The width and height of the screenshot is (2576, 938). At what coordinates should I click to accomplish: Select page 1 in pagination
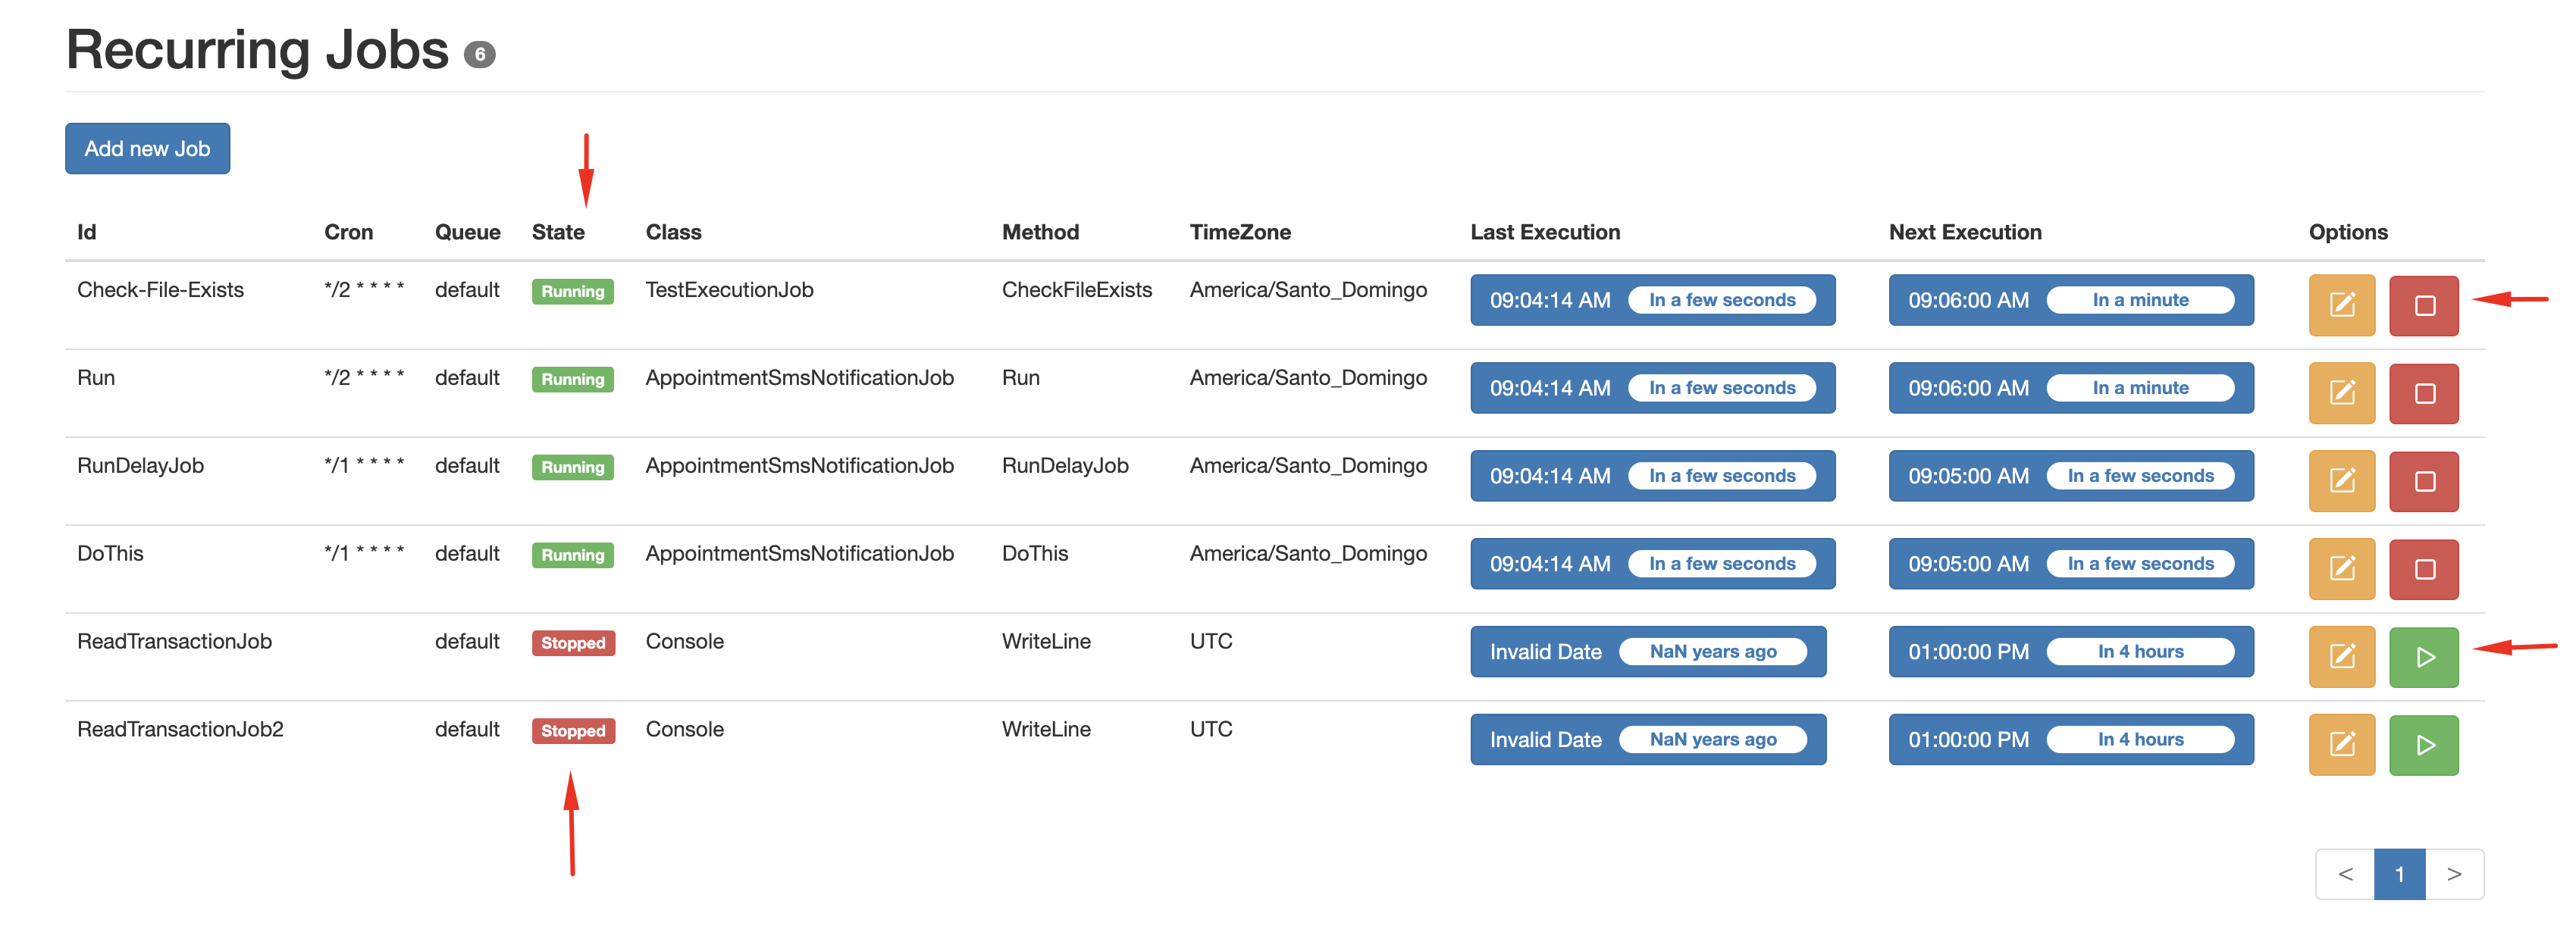point(2399,874)
